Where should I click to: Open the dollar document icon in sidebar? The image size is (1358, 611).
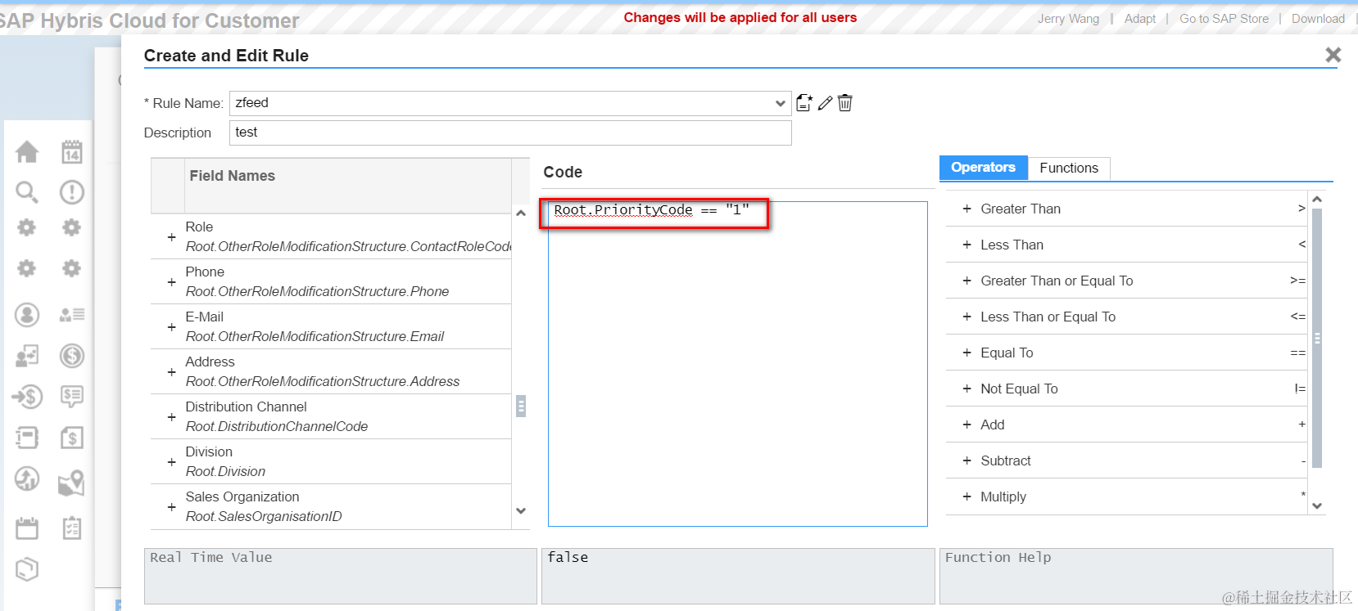point(72,438)
